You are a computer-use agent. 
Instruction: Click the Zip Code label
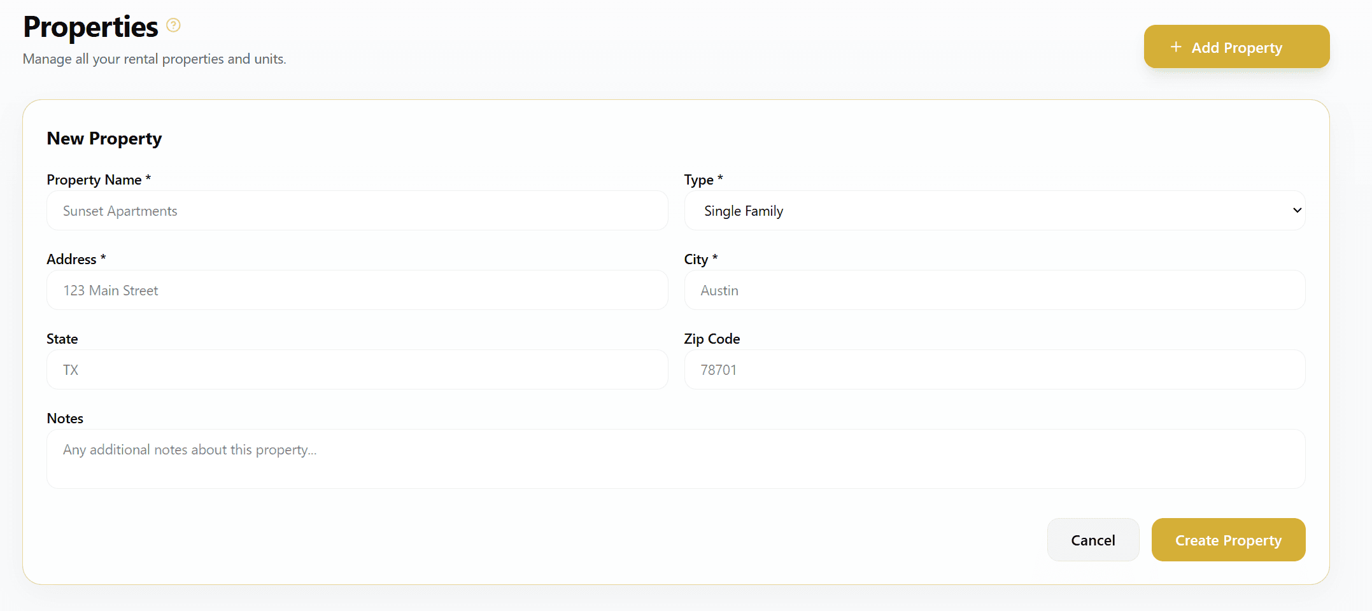pos(712,339)
